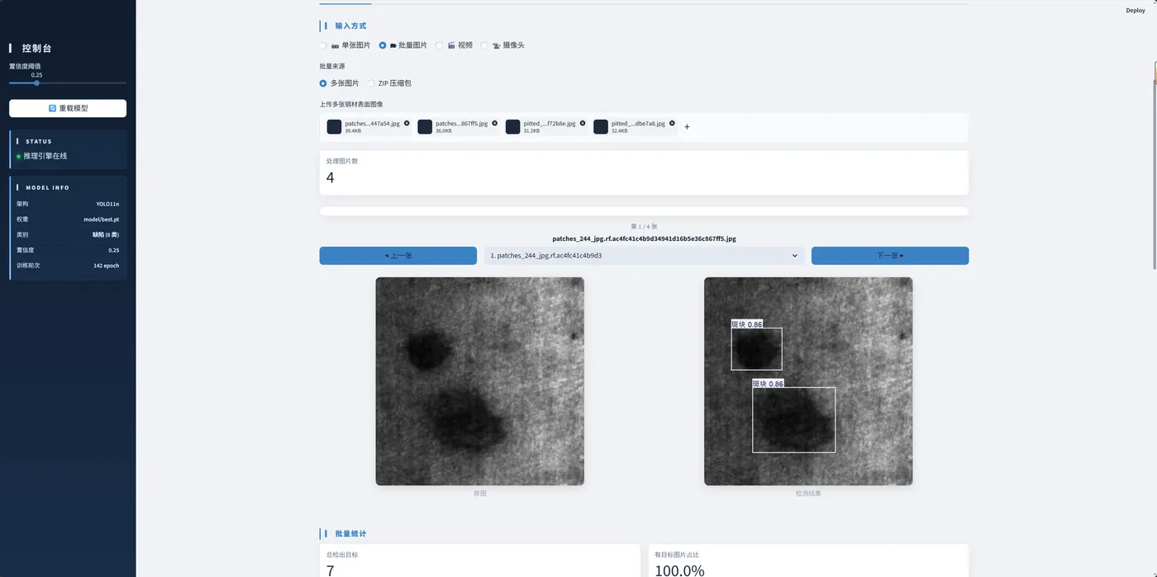Click the 总检出目标 value 7
This screenshot has width=1157, height=577.
[x=331, y=570]
